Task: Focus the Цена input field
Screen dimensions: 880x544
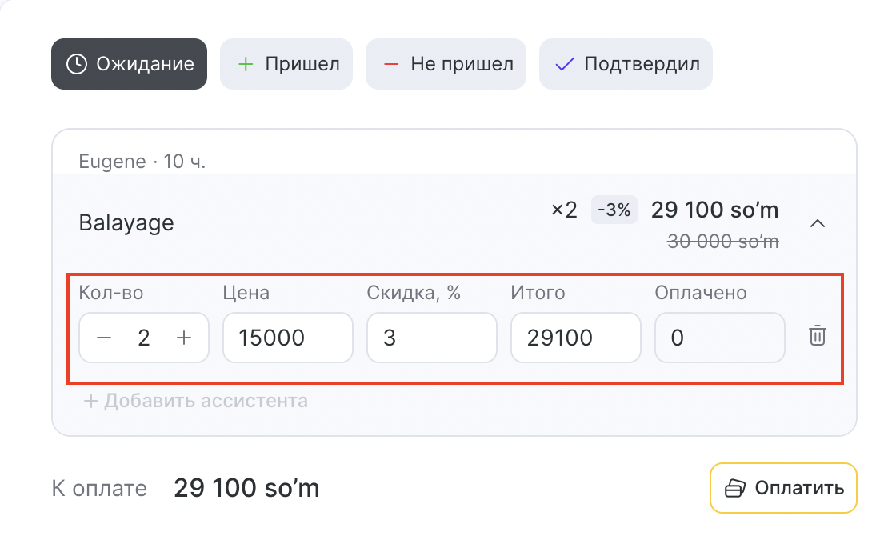Action: (x=287, y=338)
